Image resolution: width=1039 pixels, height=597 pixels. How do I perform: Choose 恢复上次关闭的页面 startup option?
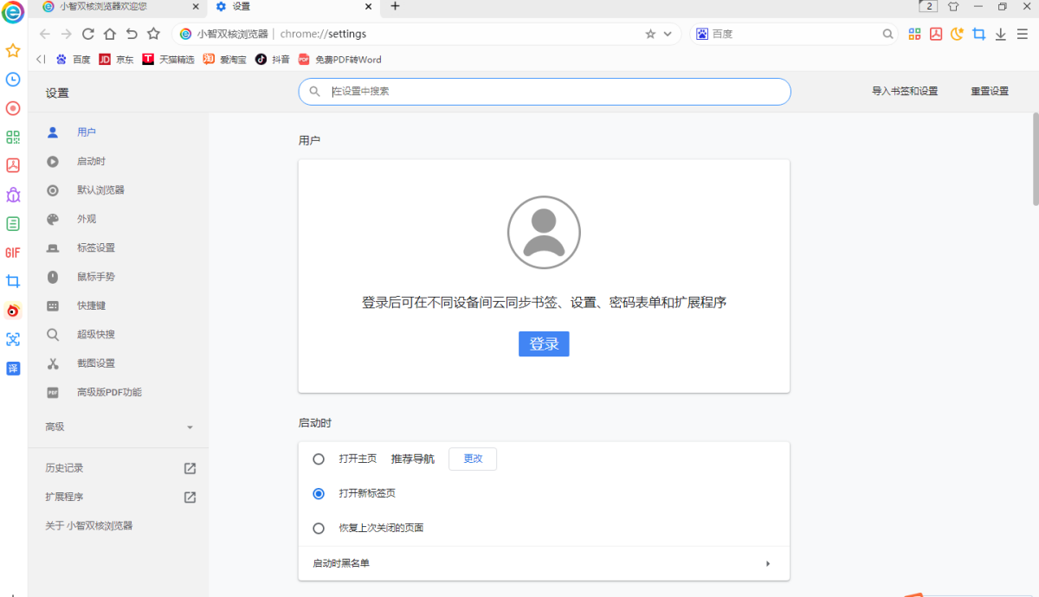(319, 527)
